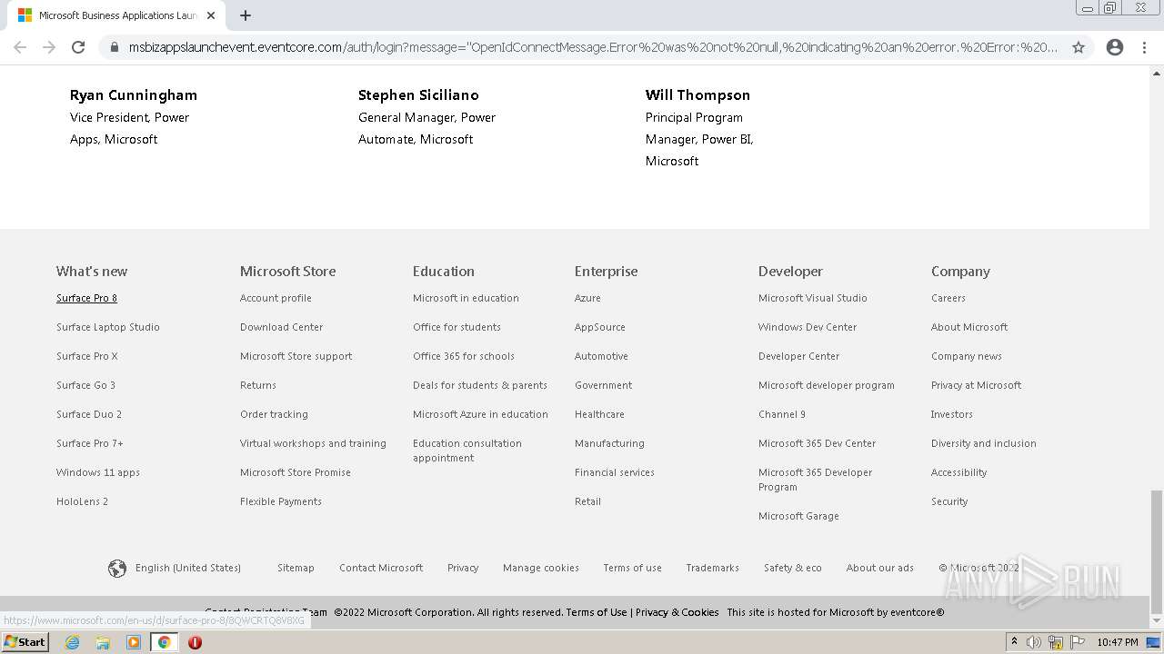Open Internet Explorer from taskbar
The width and height of the screenshot is (1164, 654).
(72, 642)
